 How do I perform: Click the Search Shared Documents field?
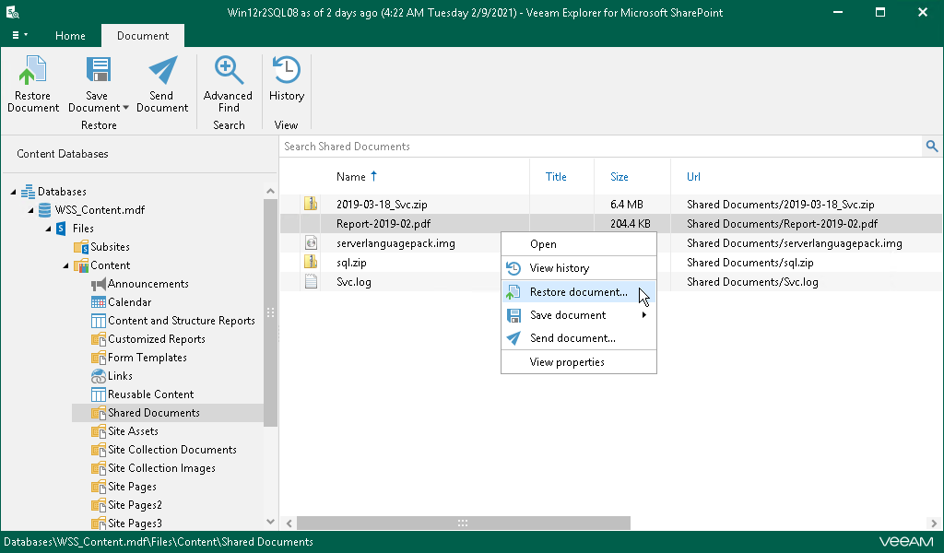click(x=599, y=147)
